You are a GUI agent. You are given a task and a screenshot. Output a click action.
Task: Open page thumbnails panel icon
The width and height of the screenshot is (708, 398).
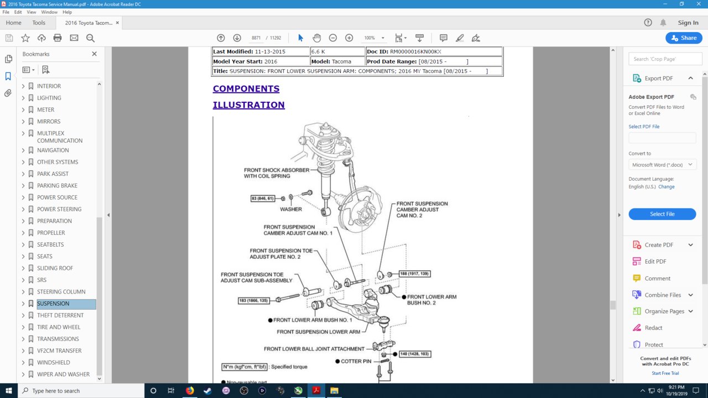pyautogui.click(x=8, y=59)
